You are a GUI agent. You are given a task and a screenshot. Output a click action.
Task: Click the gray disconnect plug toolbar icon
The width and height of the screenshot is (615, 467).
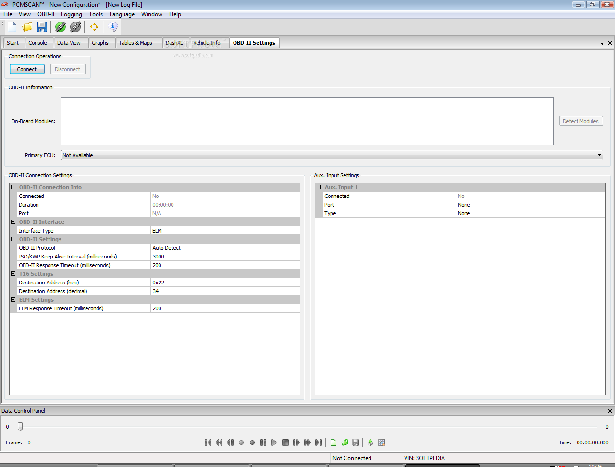click(x=75, y=27)
